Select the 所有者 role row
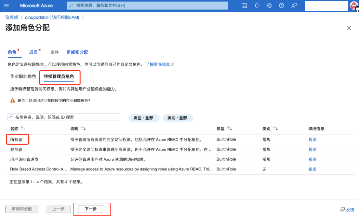Viewport: 359px width, 219px height. point(17,139)
